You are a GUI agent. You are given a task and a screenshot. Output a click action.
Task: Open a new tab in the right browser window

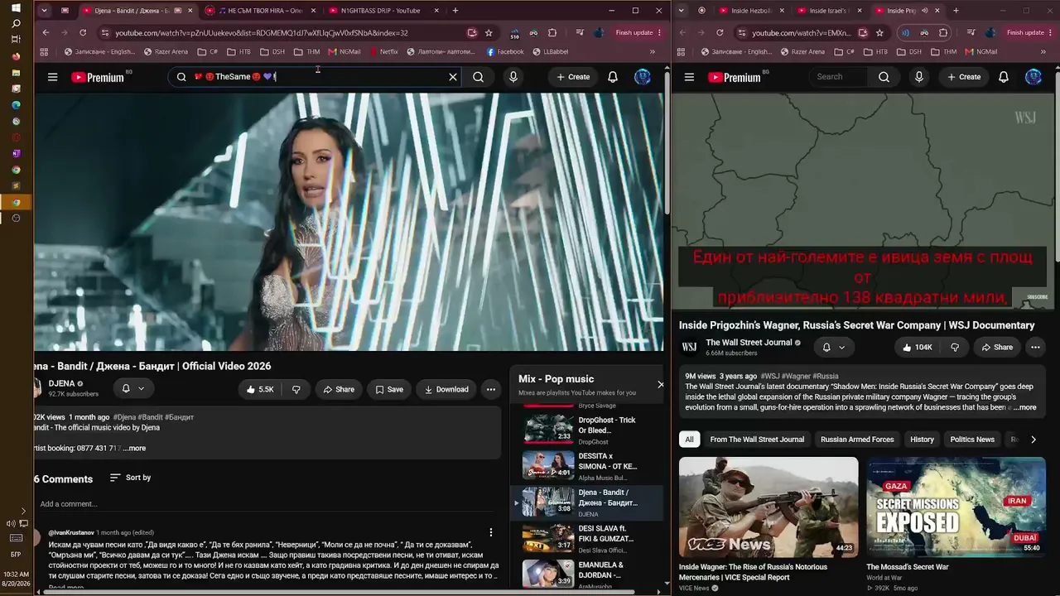956,11
